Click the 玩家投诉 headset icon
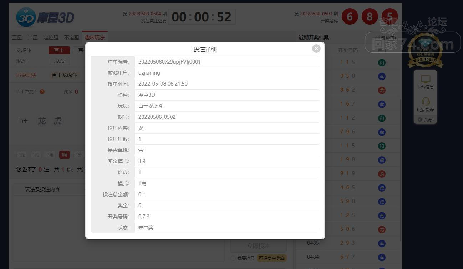The image size is (463, 269). click(425, 102)
